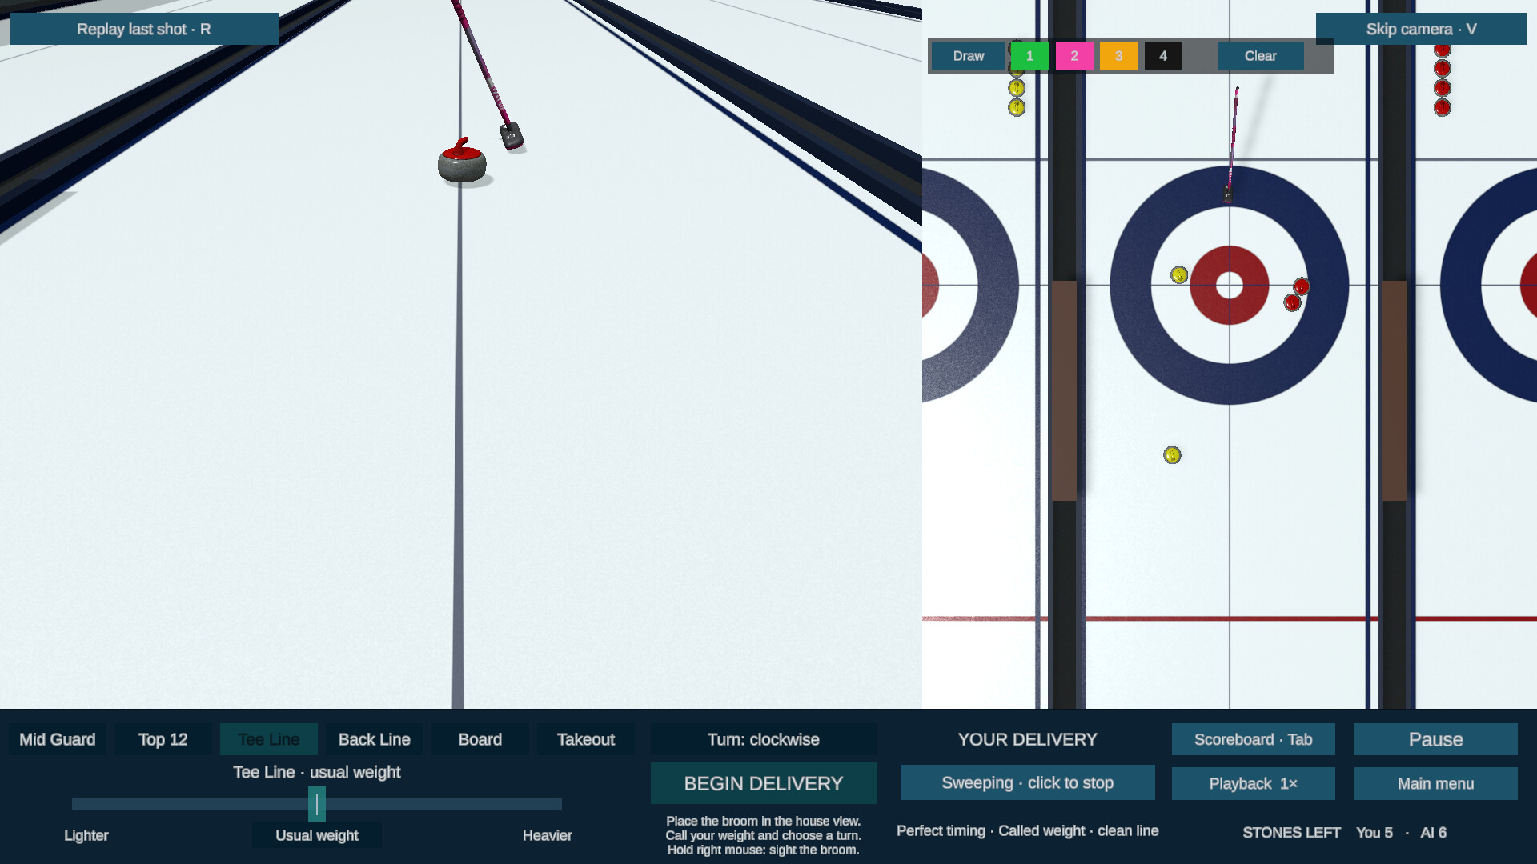Choose the Tee Line weight

pyautogui.click(x=269, y=739)
